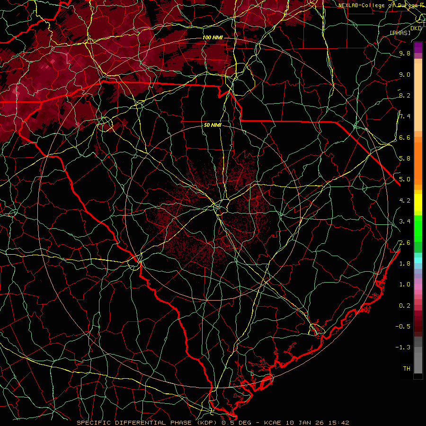
Task: Pick the purple swatch atop the color scale
Action: click(418, 47)
